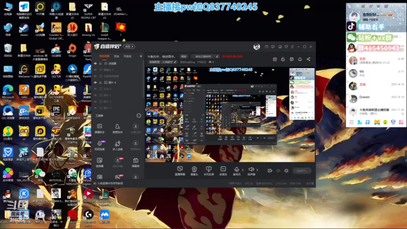Open the gear settings in bottom toolbar
407x229 pixels.
(x=286, y=171)
